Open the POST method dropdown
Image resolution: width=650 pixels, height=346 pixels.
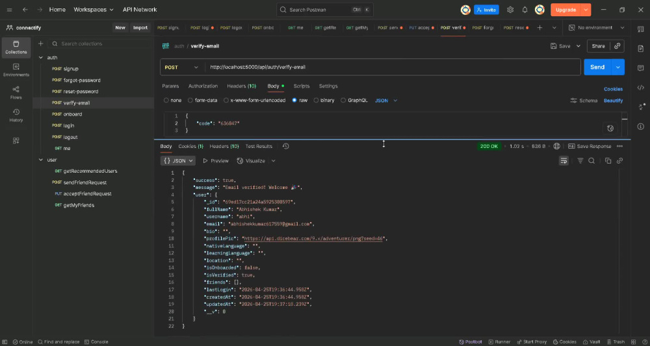(181, 67)
